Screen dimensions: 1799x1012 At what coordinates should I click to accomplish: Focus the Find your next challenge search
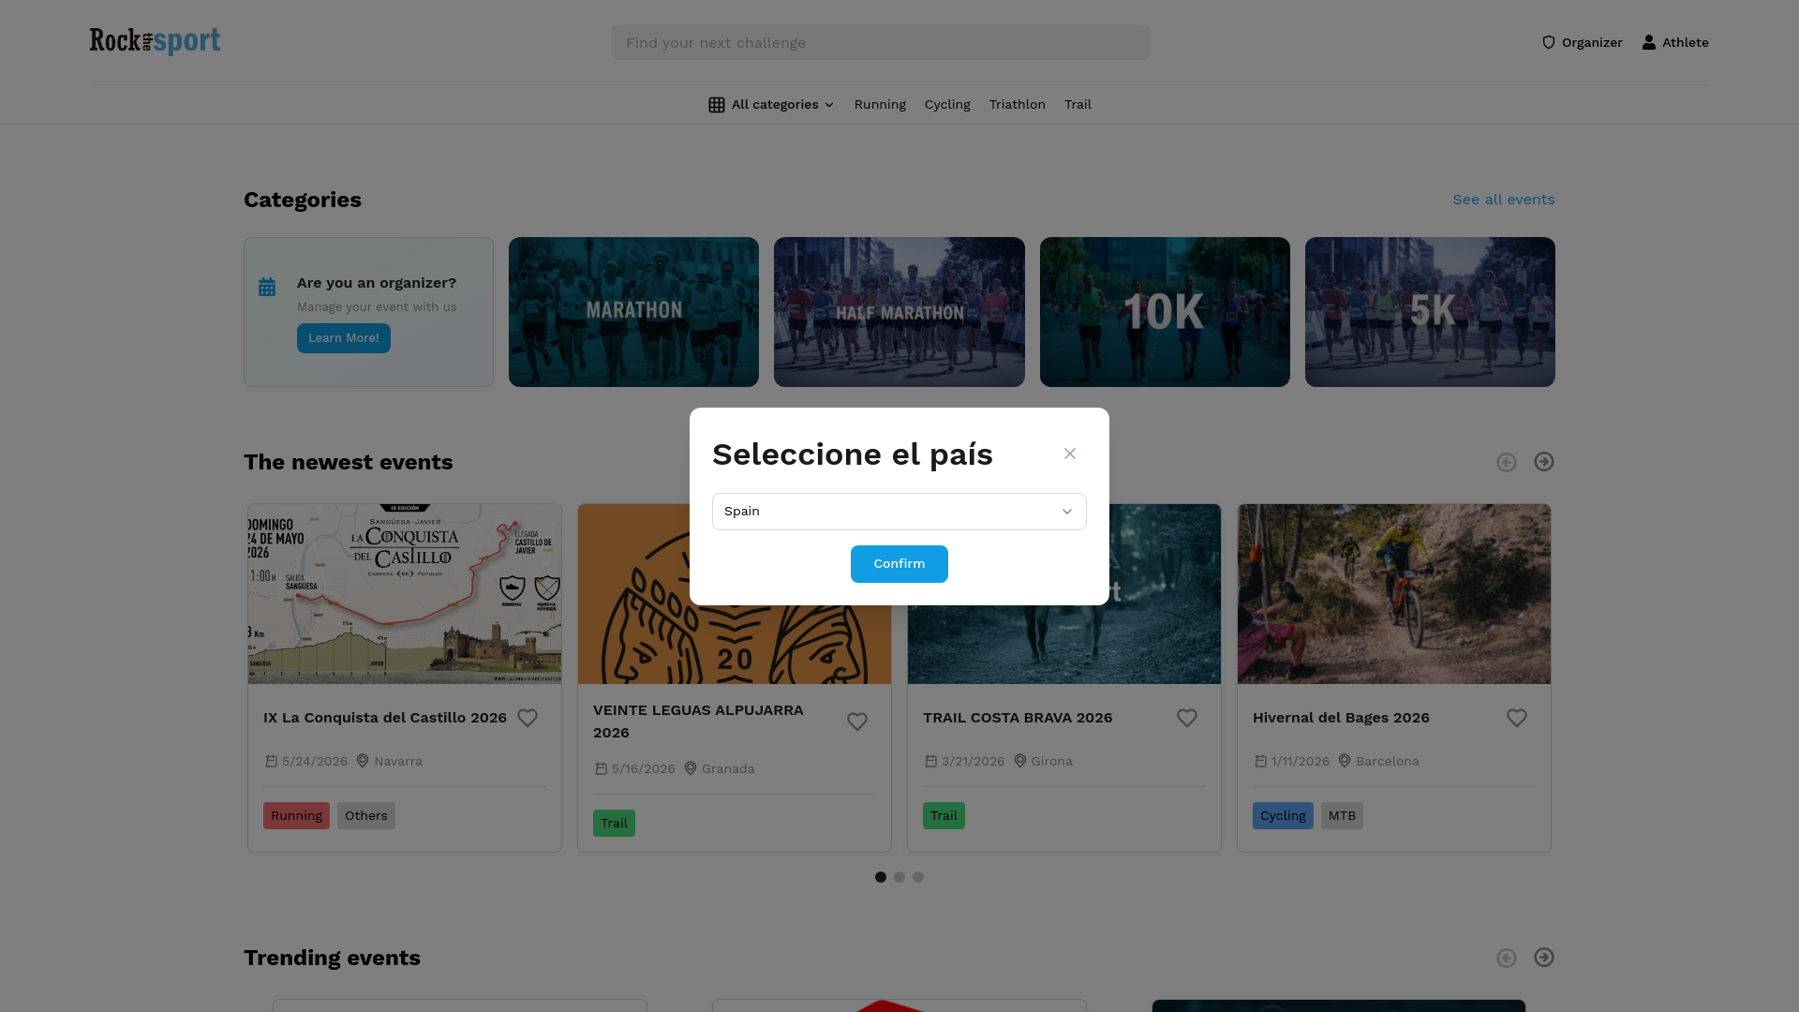click(881, 42)
